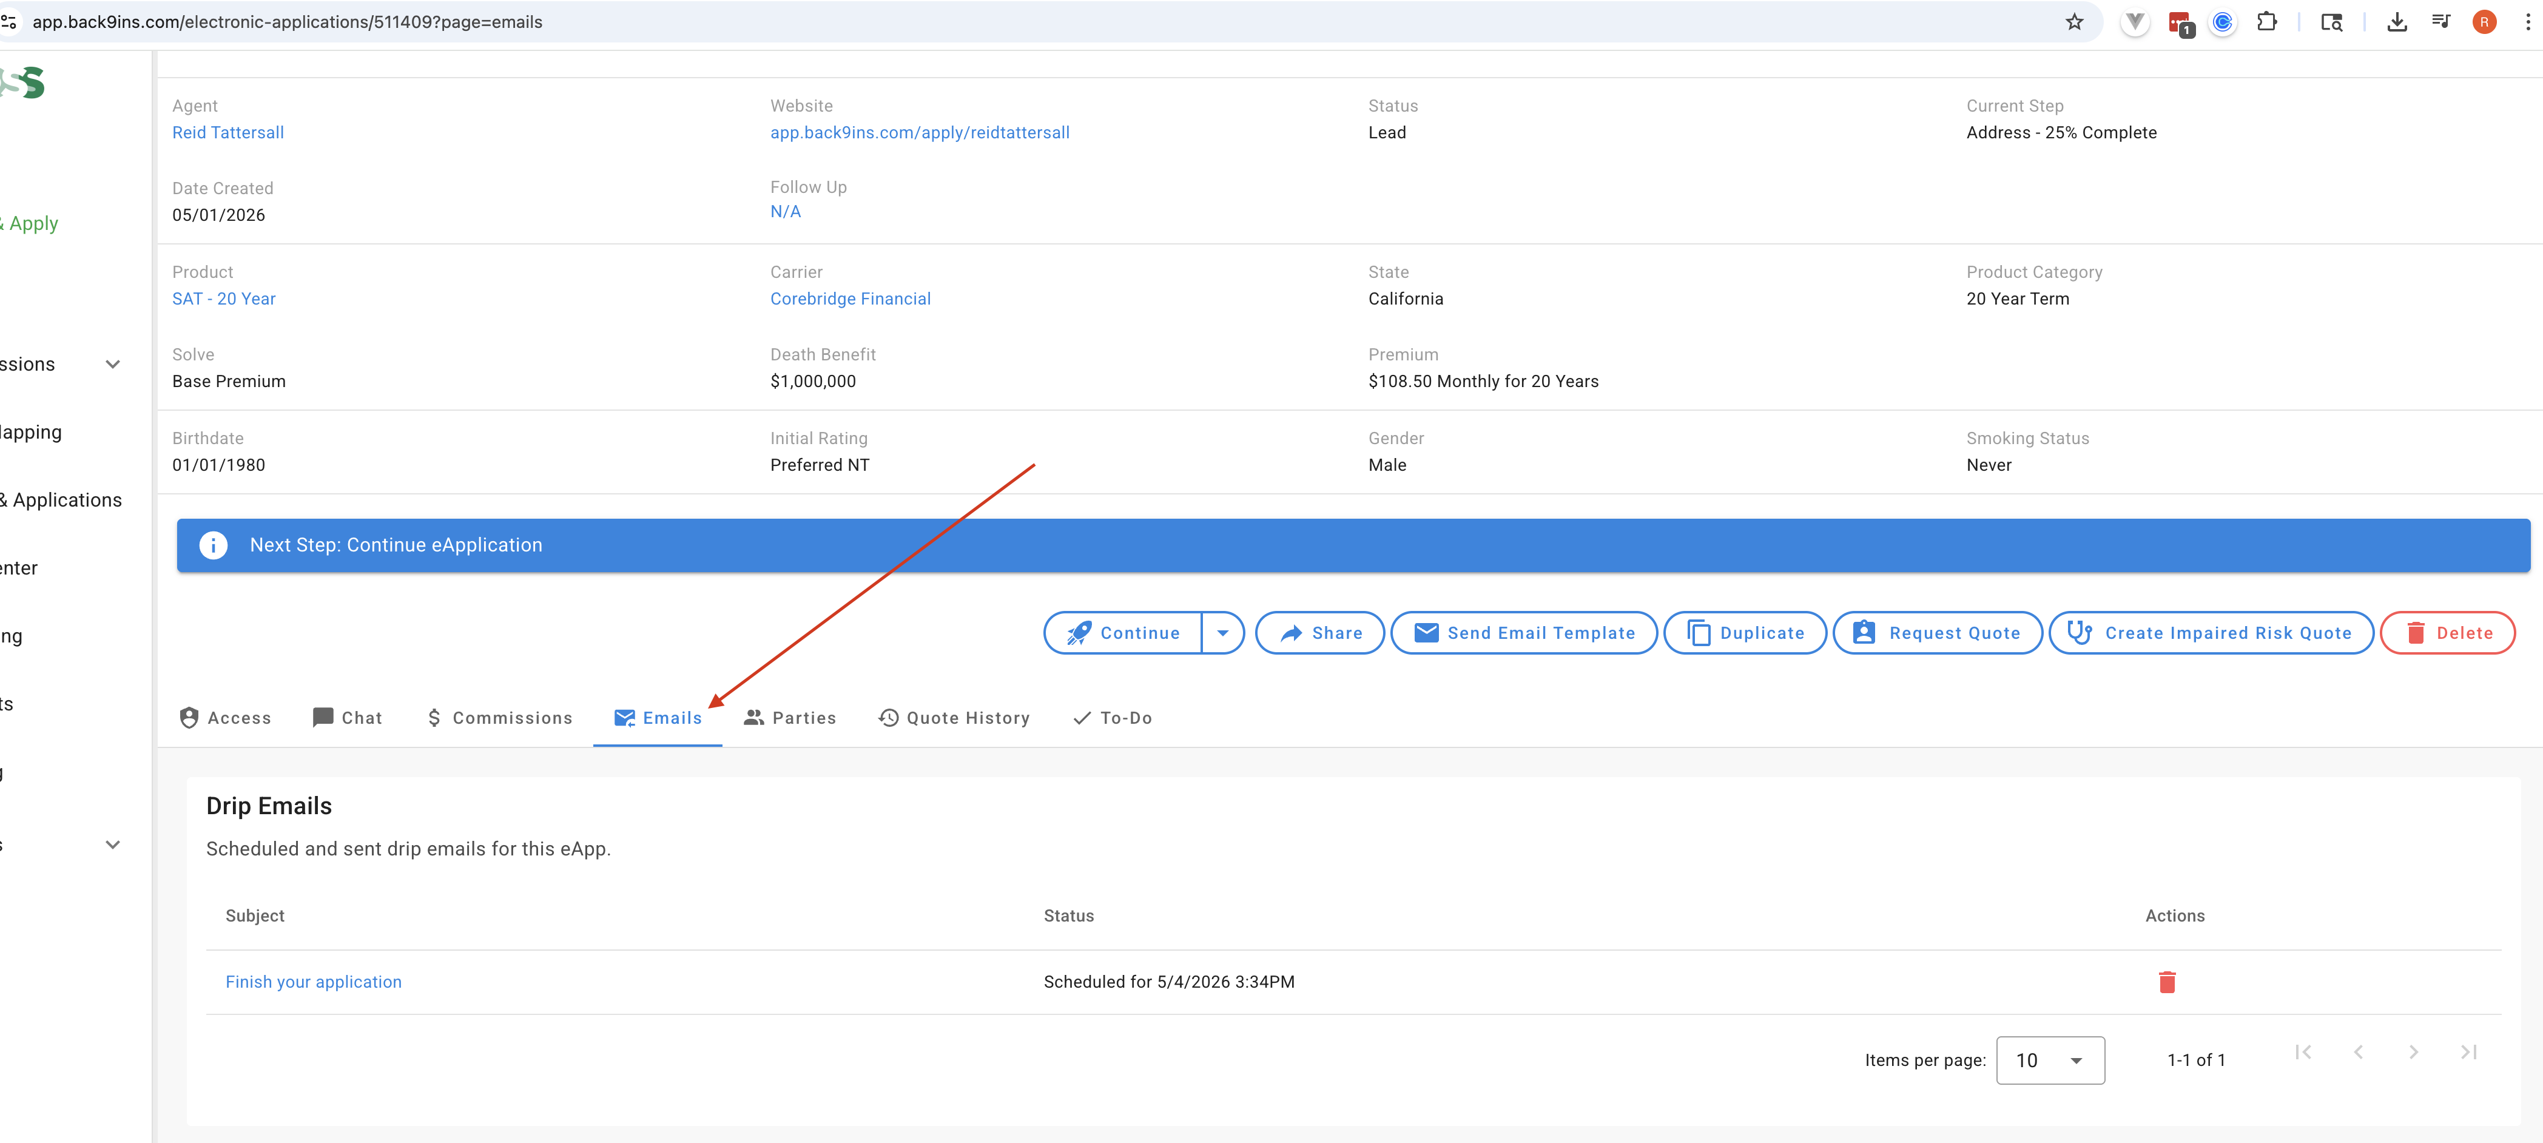Go to previous page of drip emails
2543x1143 pixels.
[x=2359, y=1052]
